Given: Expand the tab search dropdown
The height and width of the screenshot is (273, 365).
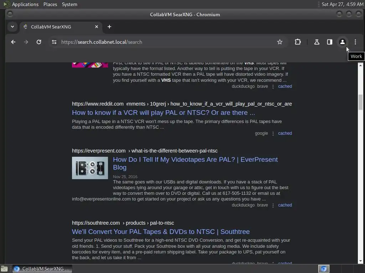Looking at the screenshot, I should tap(12, 27).
